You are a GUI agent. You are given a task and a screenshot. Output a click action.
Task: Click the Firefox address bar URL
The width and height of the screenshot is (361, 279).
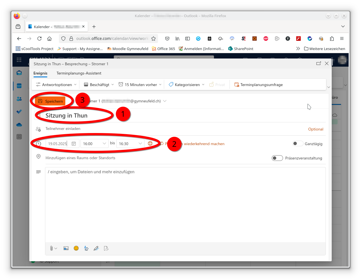pos(112,39)
